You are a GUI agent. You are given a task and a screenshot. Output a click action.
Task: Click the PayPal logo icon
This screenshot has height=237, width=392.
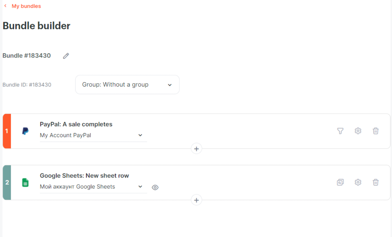click(26, 131)
